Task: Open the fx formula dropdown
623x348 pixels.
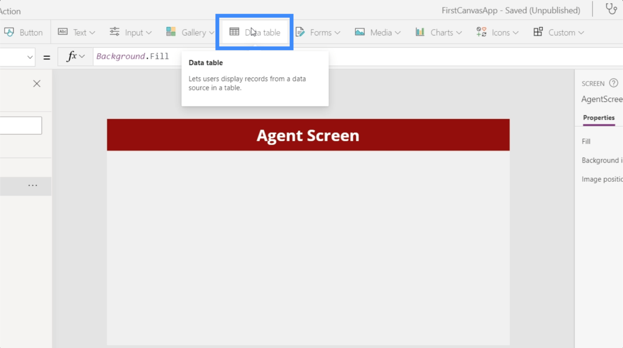Action: pyautogui.click(x=75, y=57)
